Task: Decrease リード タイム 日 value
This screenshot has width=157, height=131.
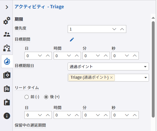Action: pyautogui.click(x=40, y=115)
